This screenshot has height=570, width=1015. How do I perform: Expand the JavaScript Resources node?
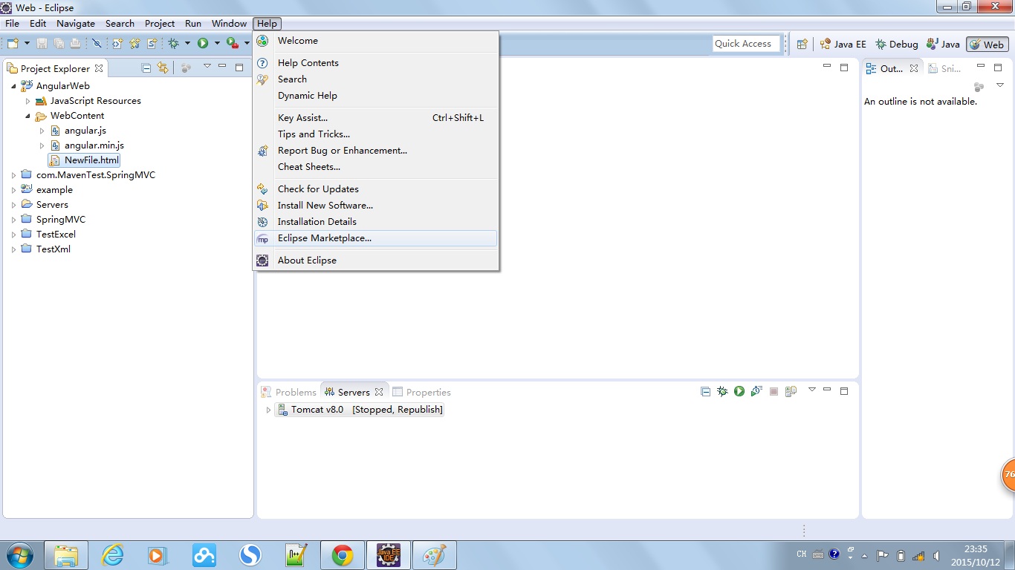pyautogui.click(x=28, y=101)
